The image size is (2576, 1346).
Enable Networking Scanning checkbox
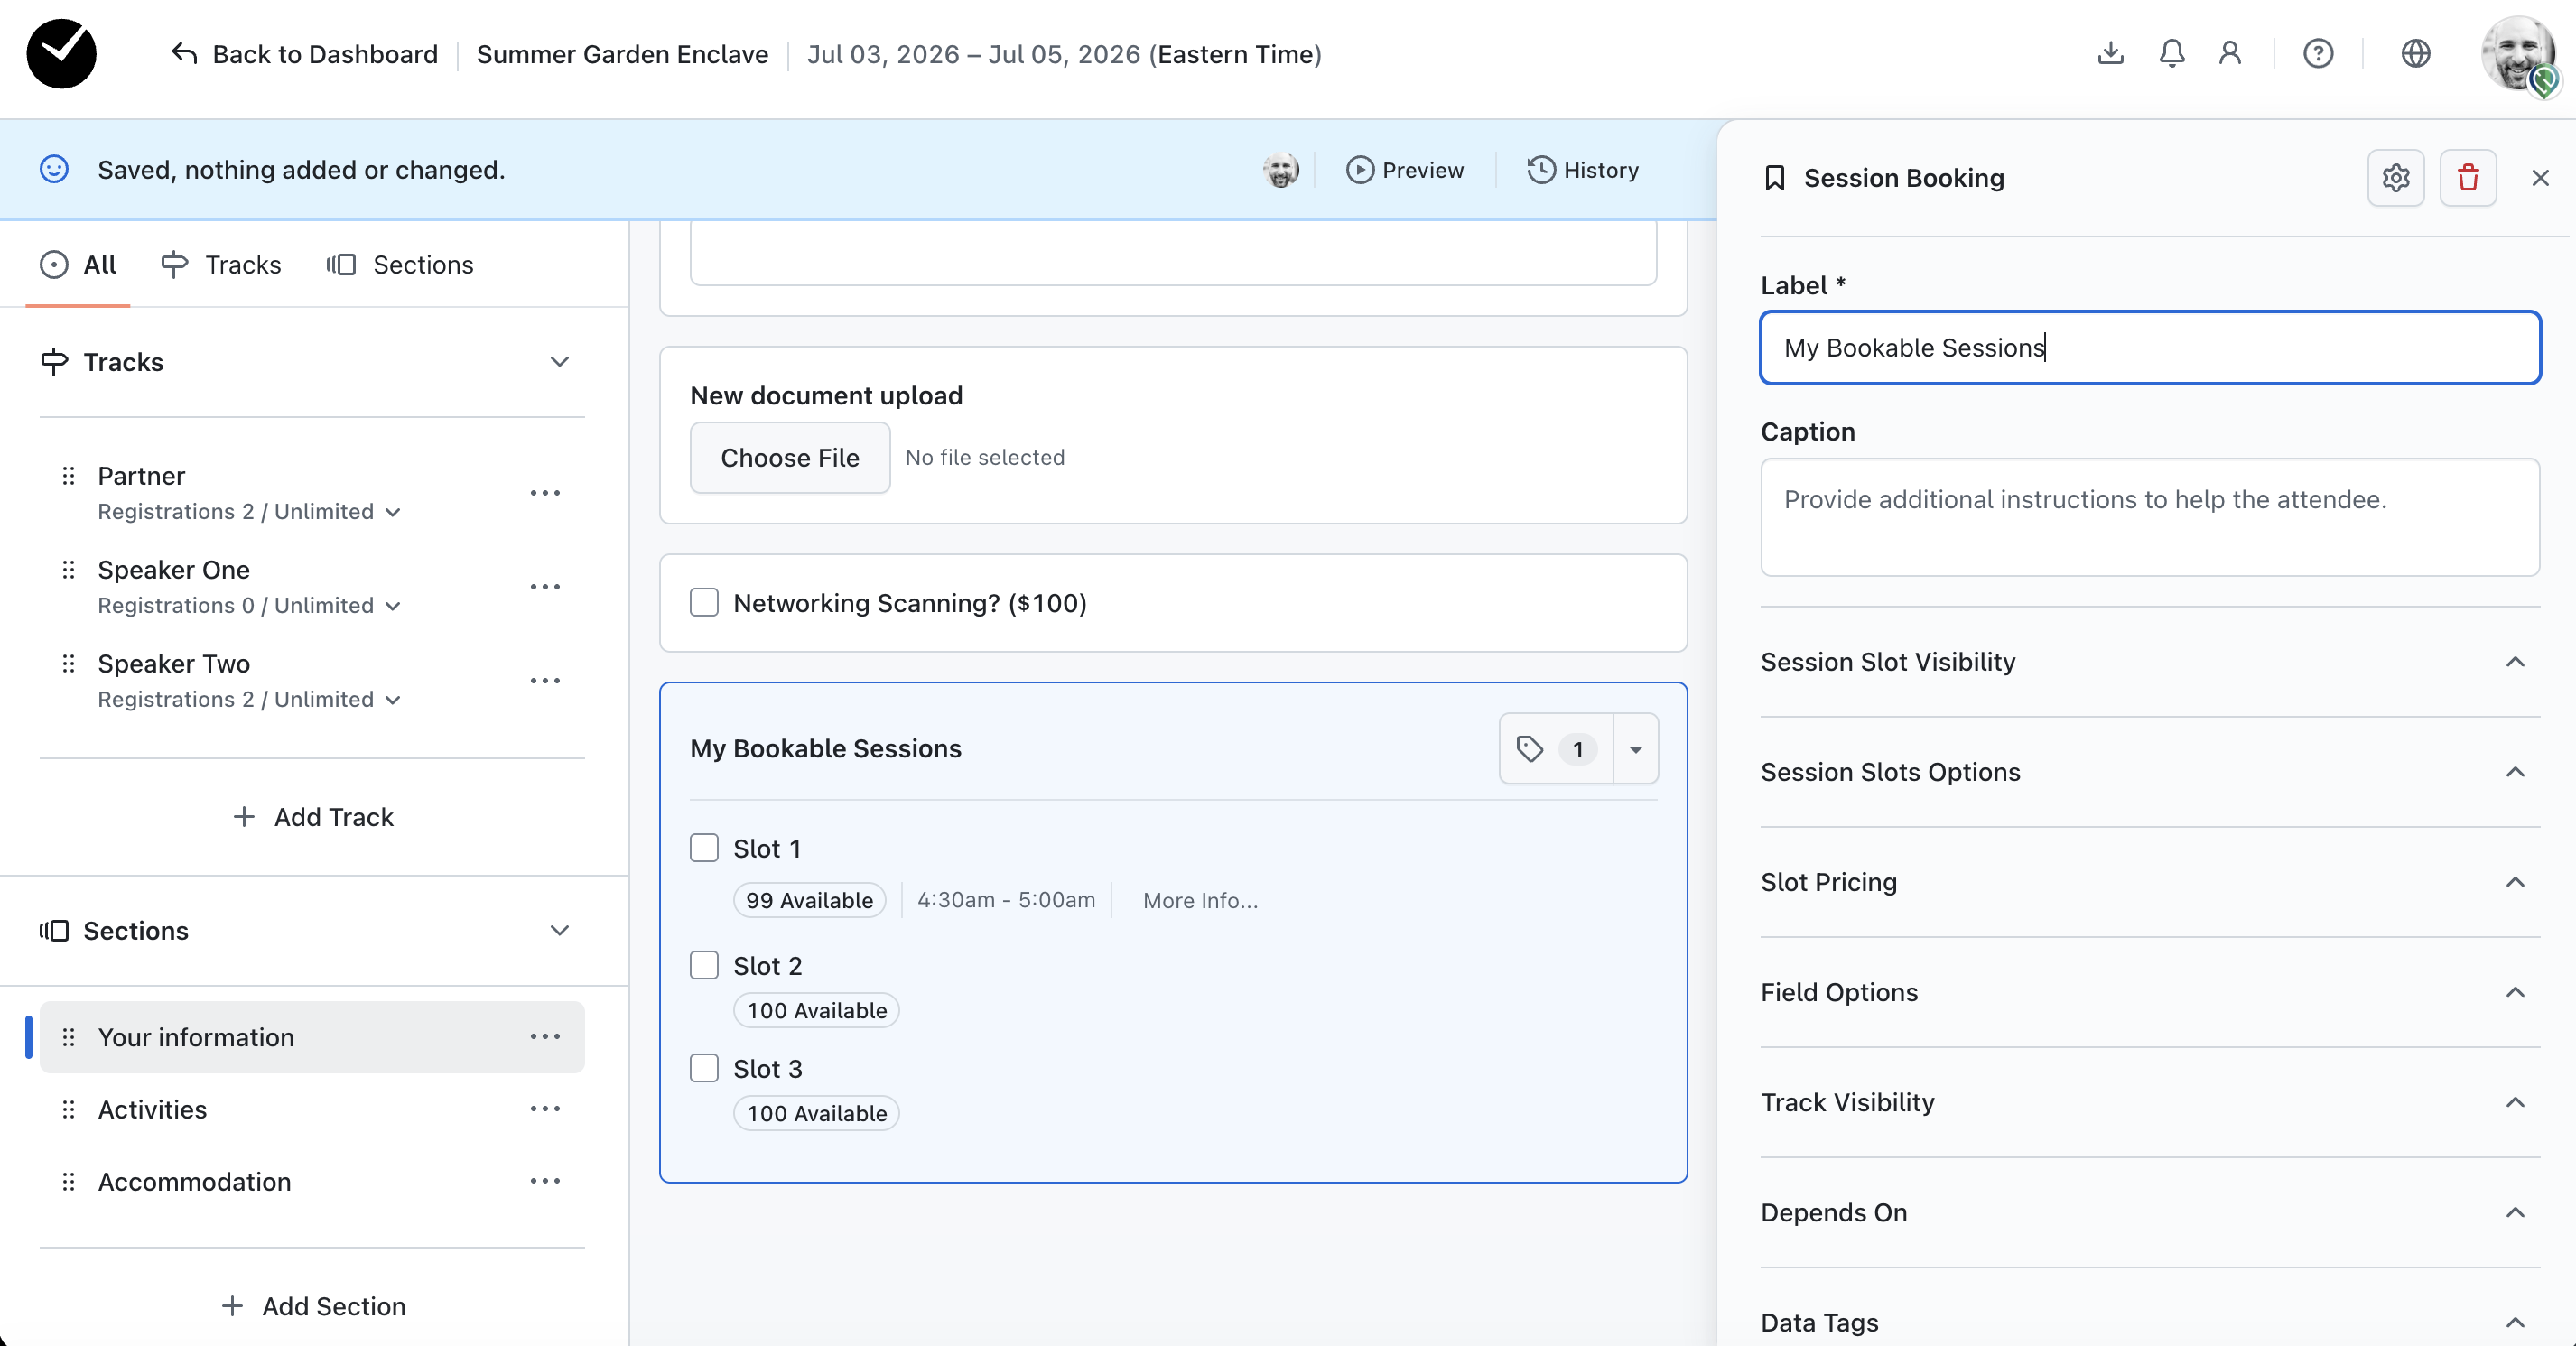(x=704, y=603)
